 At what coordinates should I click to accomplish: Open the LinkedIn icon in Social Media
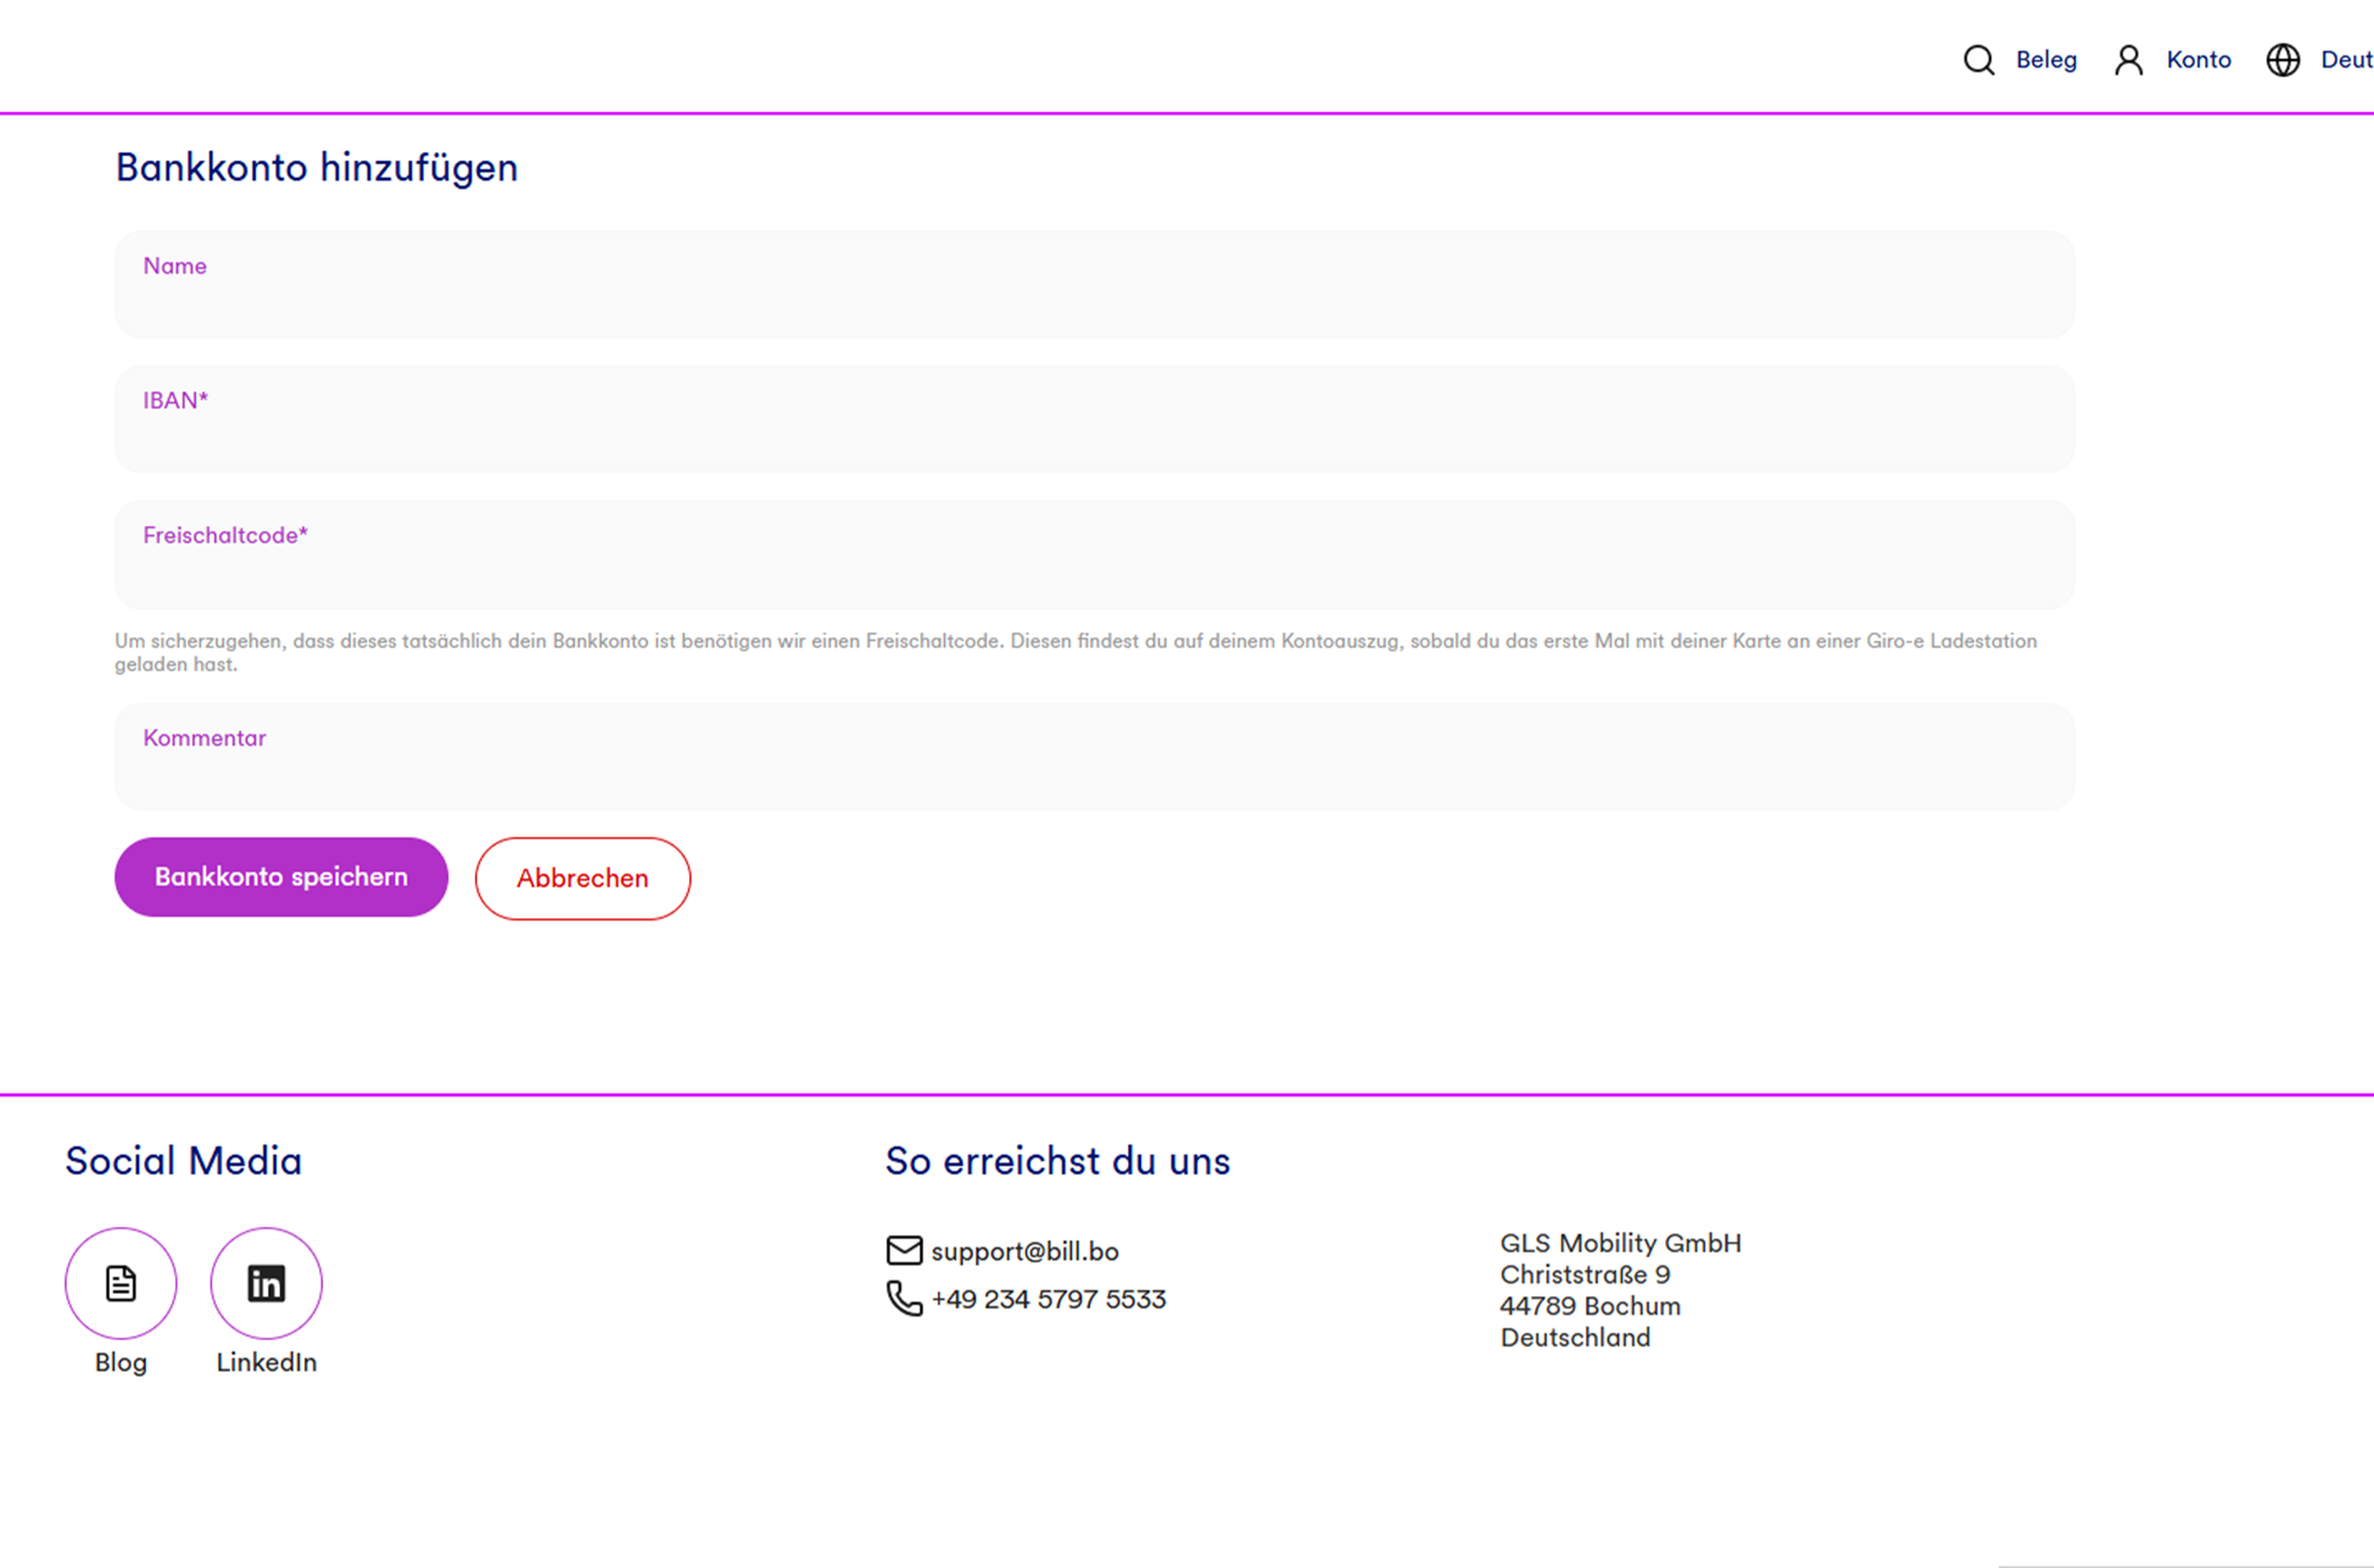(x=266, y=1283)
